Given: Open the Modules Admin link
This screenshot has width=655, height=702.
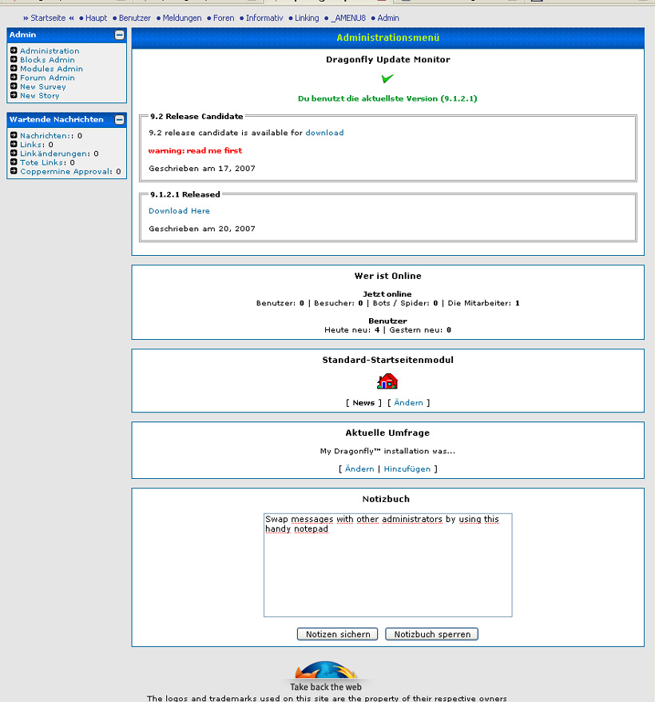Looking at the screenshot, I should (x=51, y=69).
